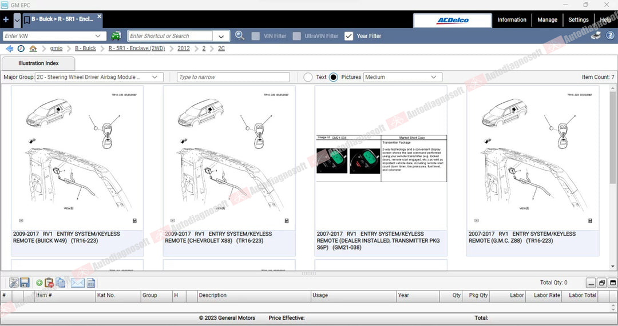Toggle the UltraVIN Filter checkbox

click(x=297, y=36)
